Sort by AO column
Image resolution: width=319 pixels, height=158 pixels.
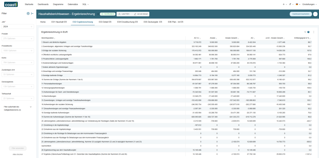[x=253, y=38]
